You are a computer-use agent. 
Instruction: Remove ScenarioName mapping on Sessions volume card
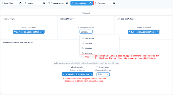[42, 32]
